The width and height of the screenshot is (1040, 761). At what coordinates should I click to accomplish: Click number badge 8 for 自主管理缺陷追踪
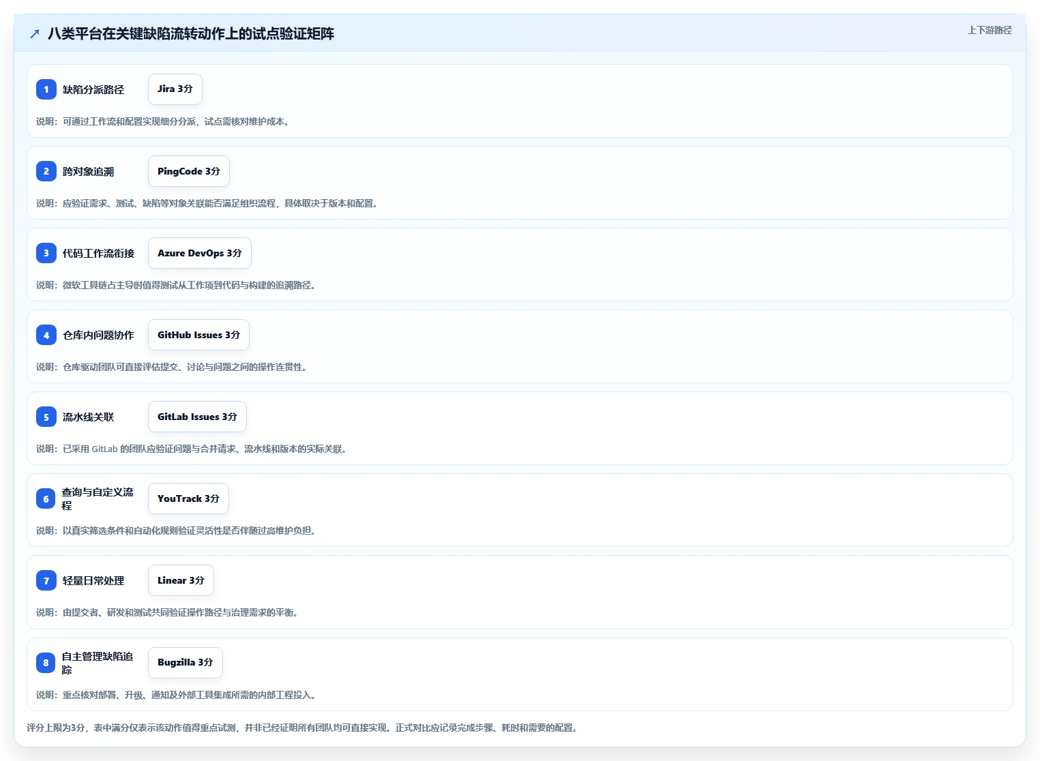pyautogui.click(x=46, y=663)
